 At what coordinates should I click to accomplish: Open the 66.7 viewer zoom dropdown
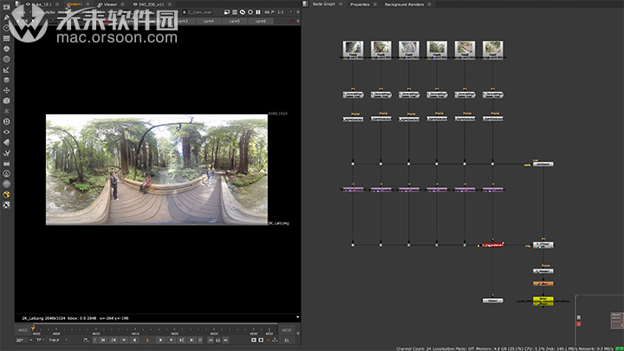(x=270, y=12)
